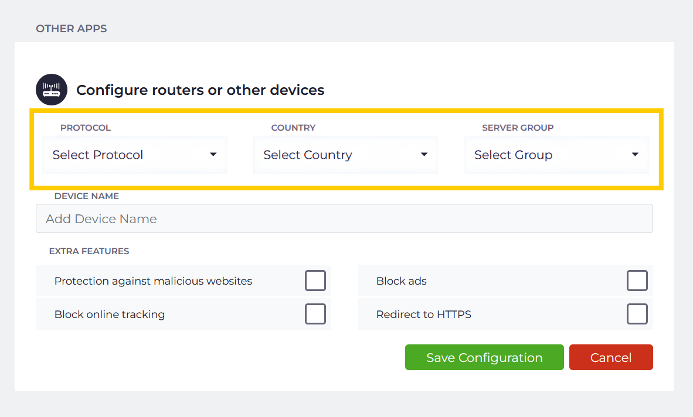The width and height of the screenshot is (693, 417).
Task: Click the Add Device Name field
Action: pos(344,218)
